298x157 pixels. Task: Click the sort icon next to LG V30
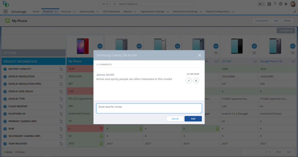[255, 61]
